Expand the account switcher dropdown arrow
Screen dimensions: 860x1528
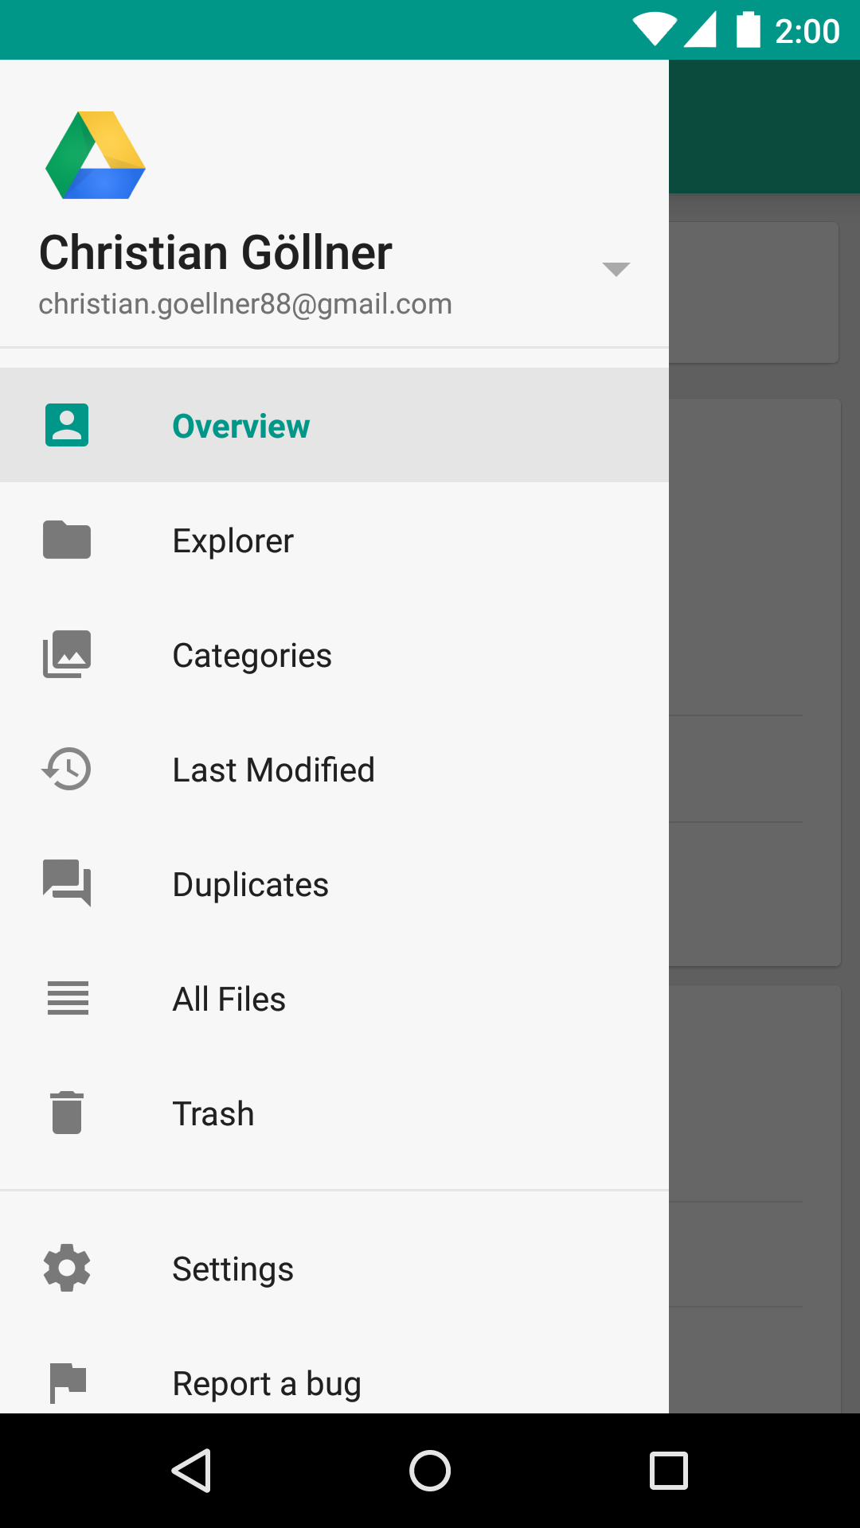click(x=616, y=269)
